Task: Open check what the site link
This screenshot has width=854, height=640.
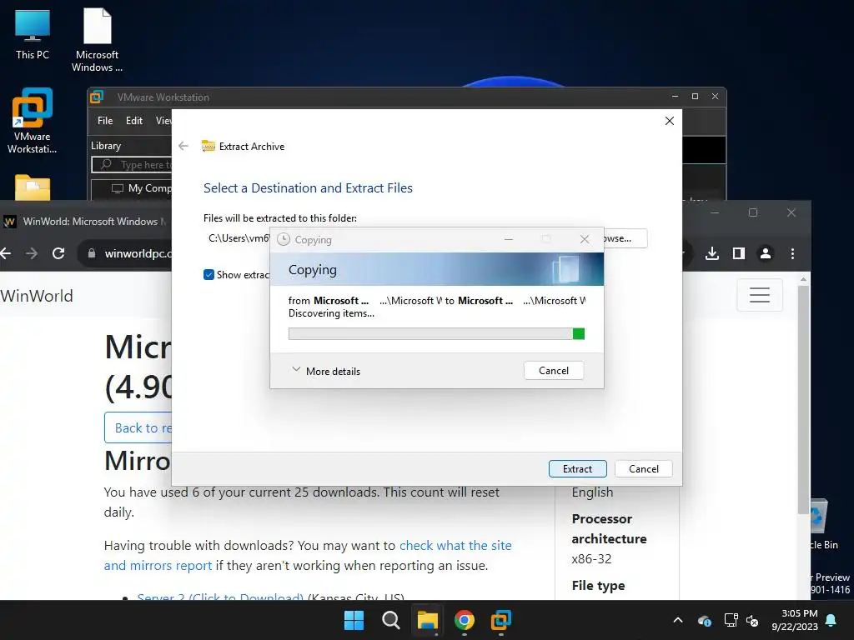Action: point(455,545)
